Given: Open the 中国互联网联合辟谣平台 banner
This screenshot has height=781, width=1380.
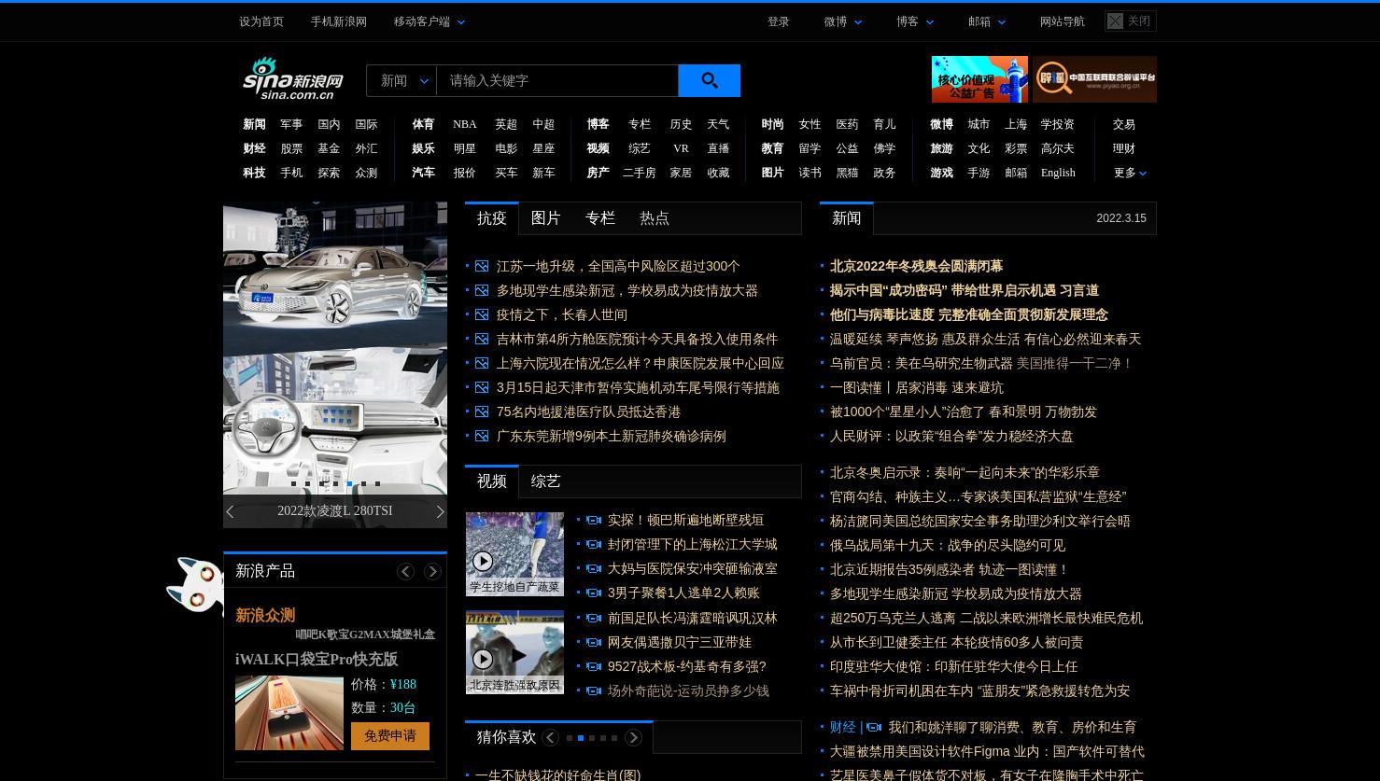Looking at the screenshot, I should pyautogui.click(x=1094, y=79).
